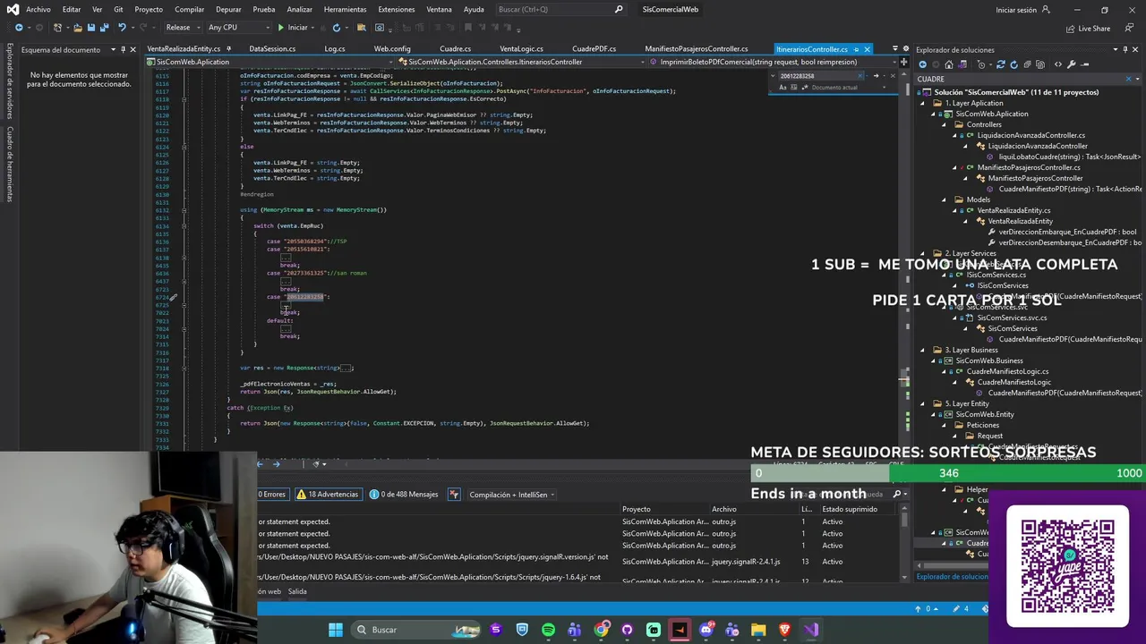This screenshot has height=644, width=1146.
Task: Open the Compilación + IntelliSen dropdown
Action: pyautogui.click(x=511, y=494)
